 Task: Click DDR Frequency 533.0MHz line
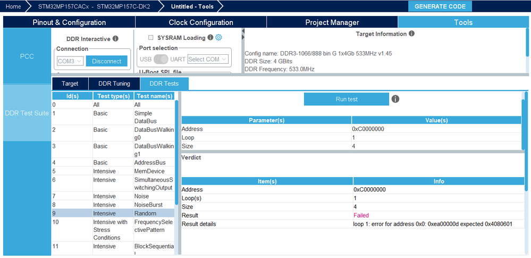[x=280, y=69]
